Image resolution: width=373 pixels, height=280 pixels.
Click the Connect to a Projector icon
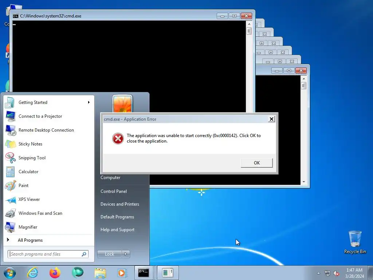(11, 116)
